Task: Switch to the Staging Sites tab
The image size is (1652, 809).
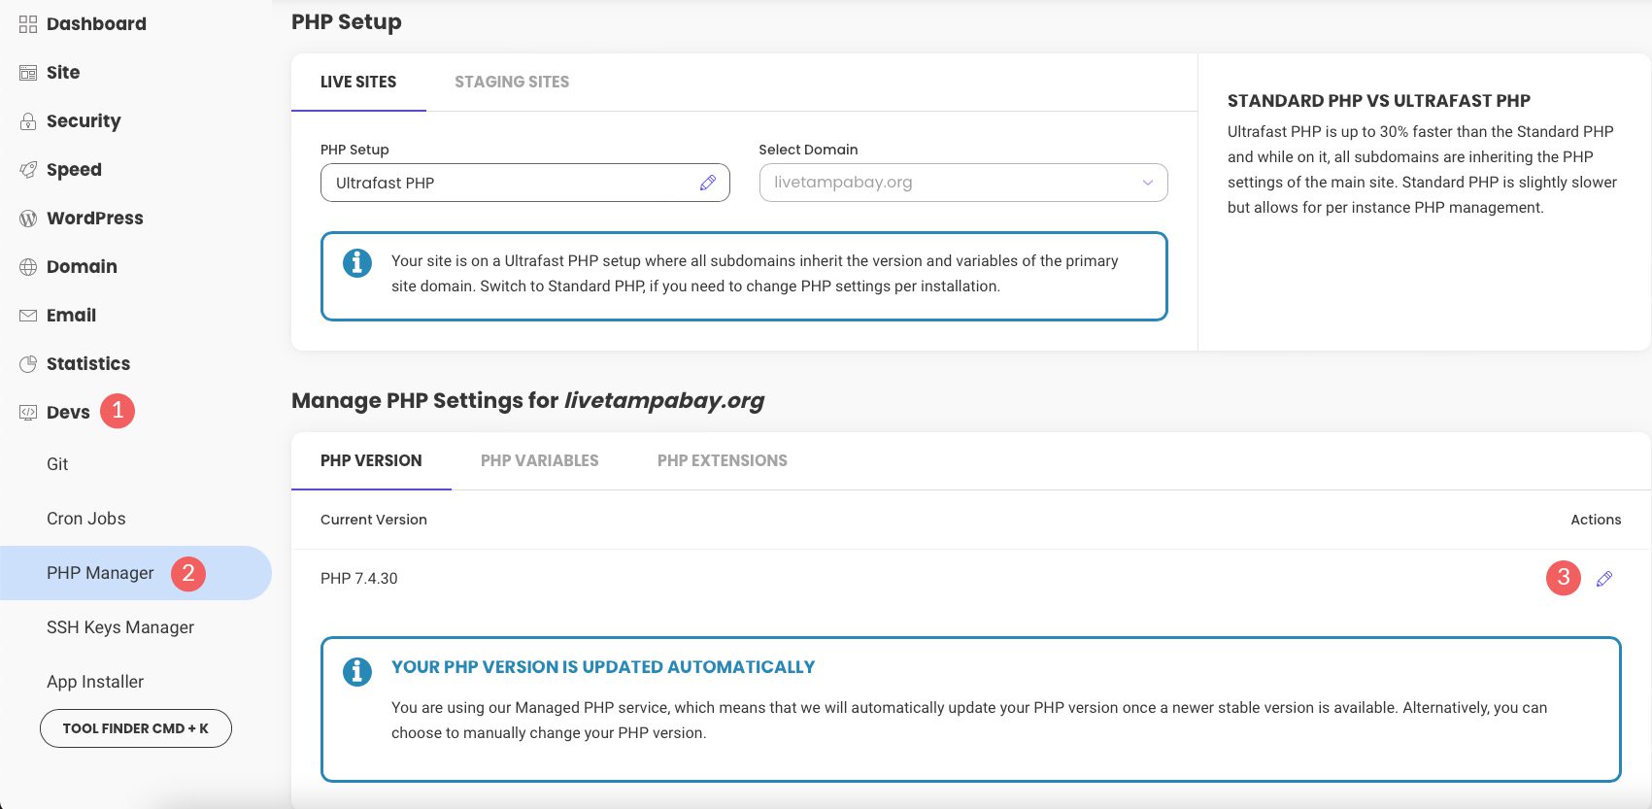Action: (x=511, y=83)
